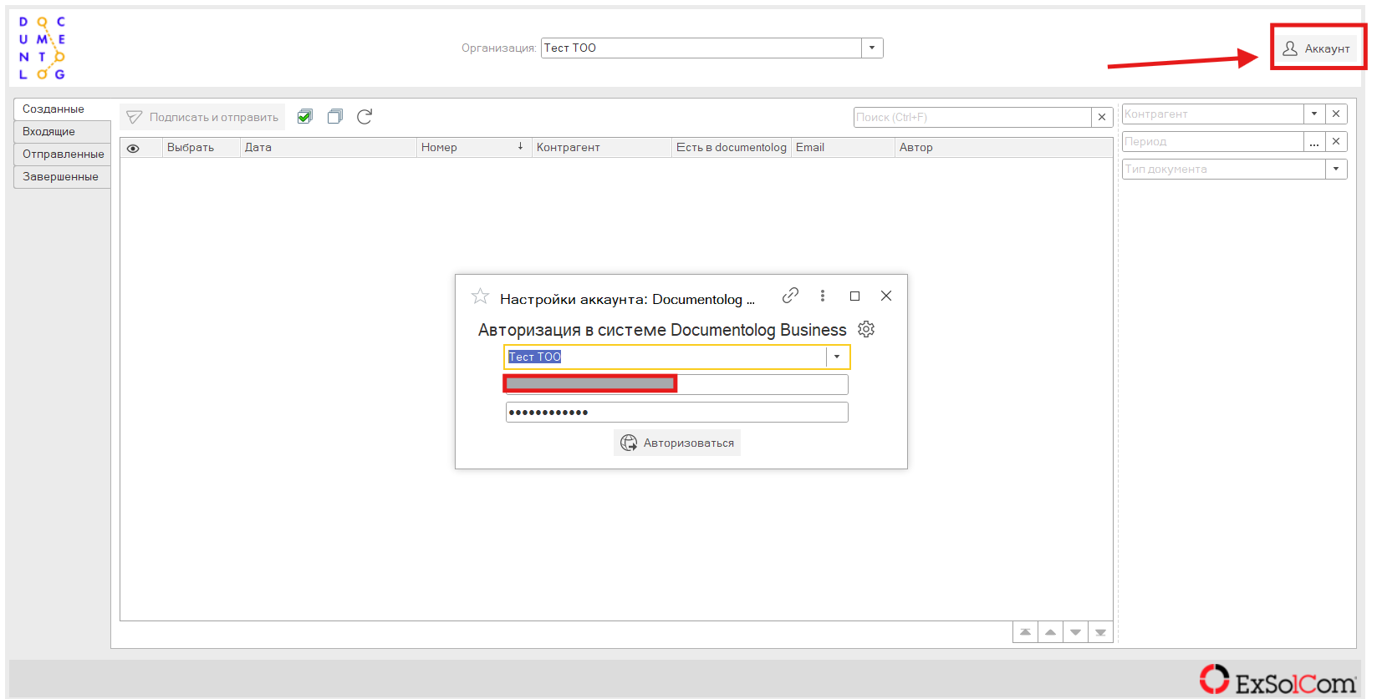
Task: Click the Организация field with Тест ТОО
Action: click(701, 48)
